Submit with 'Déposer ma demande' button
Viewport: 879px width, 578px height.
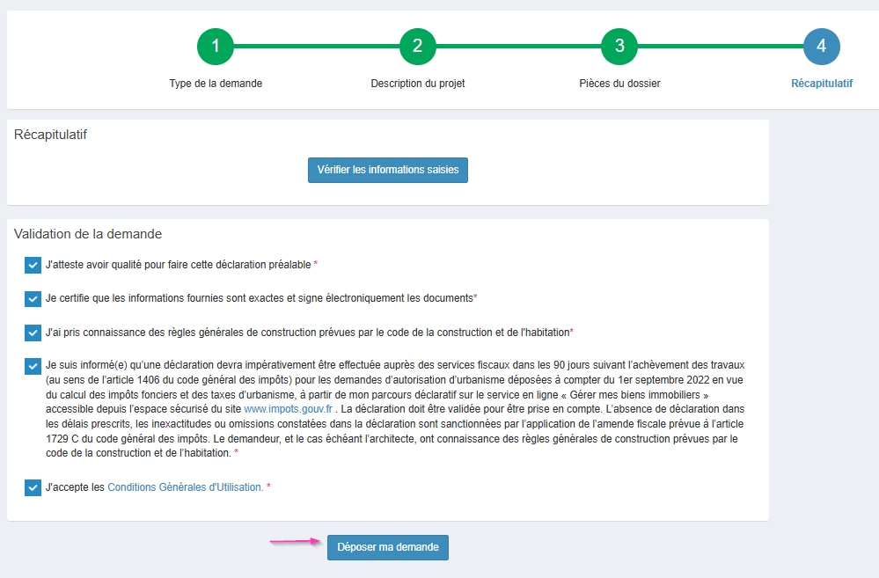[388, 547]
